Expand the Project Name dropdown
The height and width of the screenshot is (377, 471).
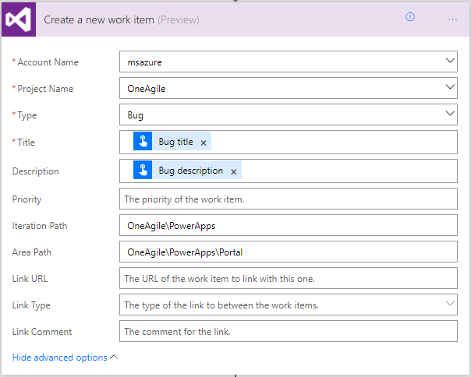450,88
